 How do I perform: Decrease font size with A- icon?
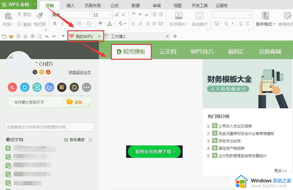(x=124, y=15)
